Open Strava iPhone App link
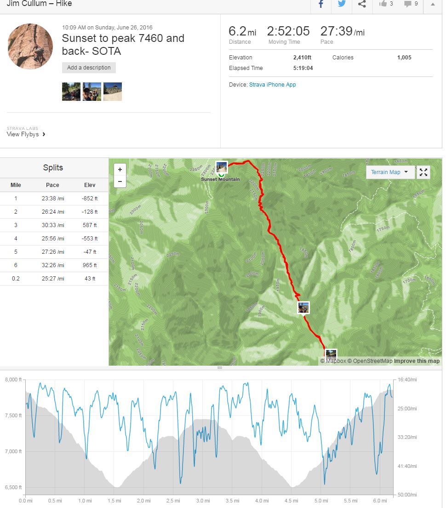 272,85
